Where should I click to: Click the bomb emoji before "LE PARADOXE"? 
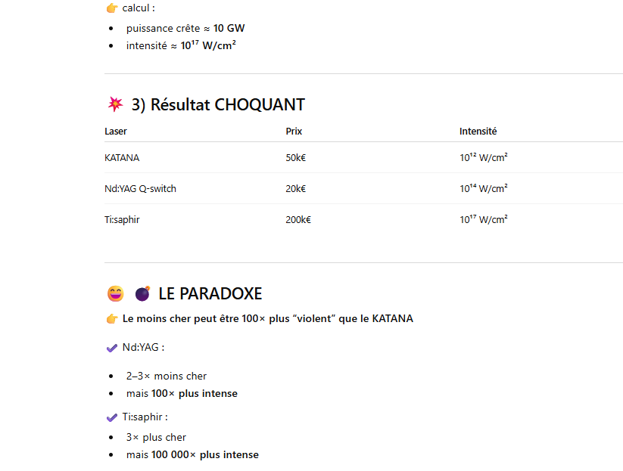[142, 293]
